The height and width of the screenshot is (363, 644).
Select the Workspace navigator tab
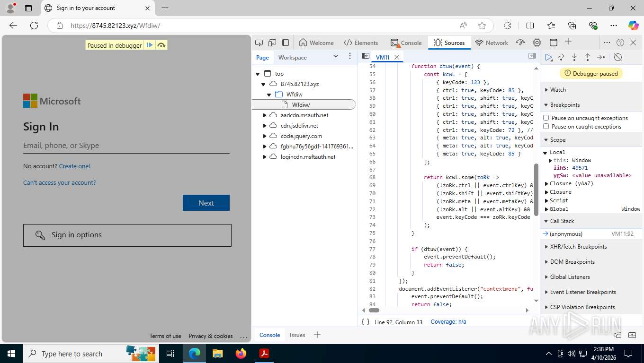point(292,57)
